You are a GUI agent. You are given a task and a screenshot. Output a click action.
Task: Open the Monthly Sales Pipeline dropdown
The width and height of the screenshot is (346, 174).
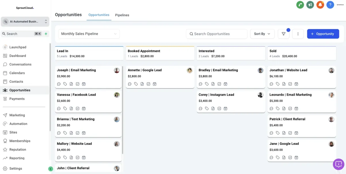(x=89, y=34)
